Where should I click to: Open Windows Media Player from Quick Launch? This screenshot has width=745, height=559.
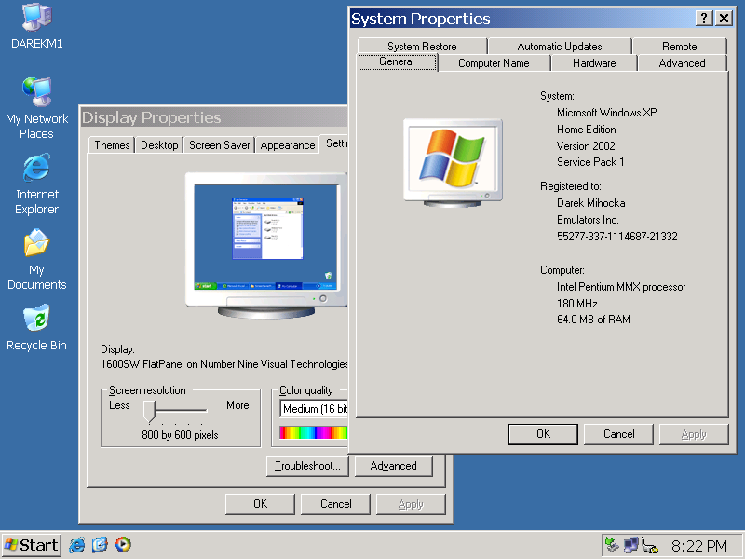[123, 545]
